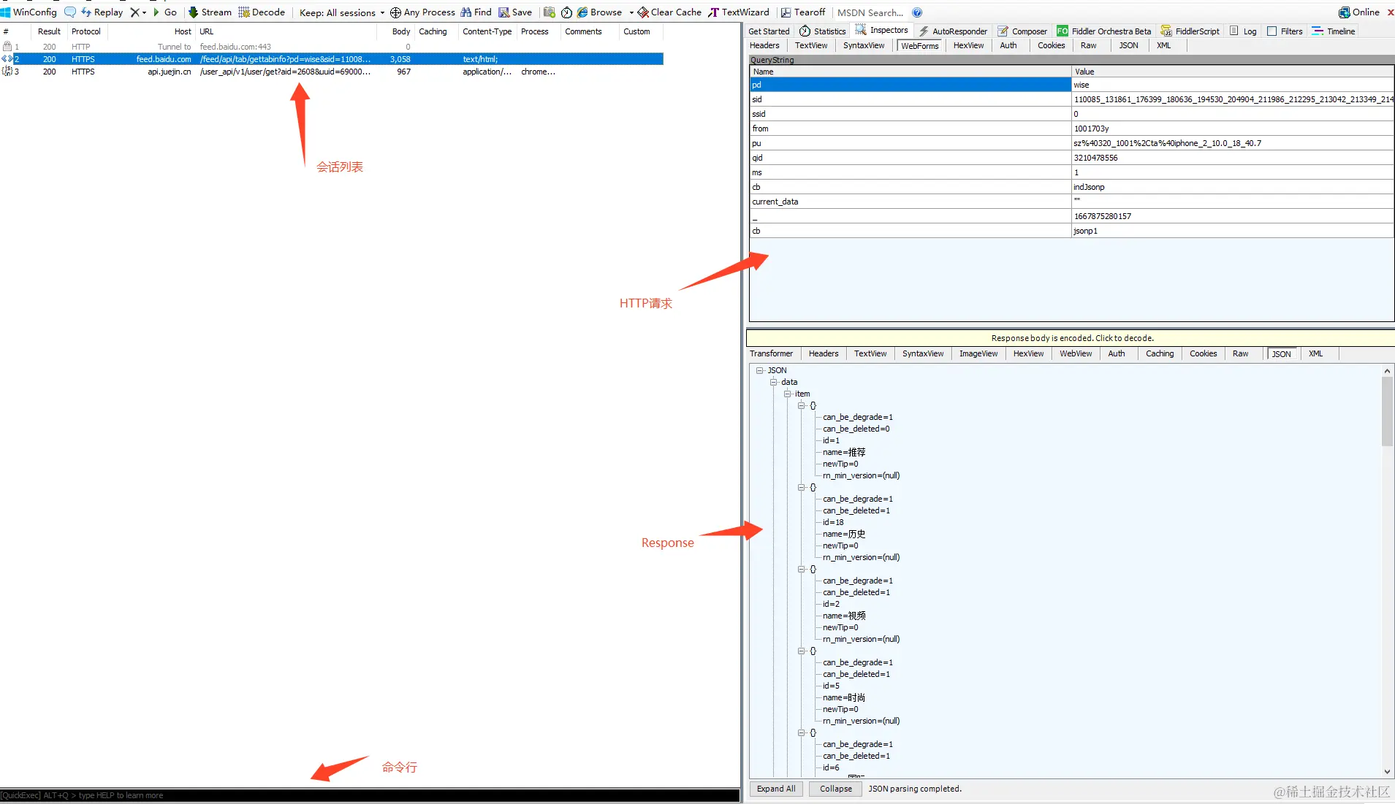
Task: Click the MSDN Search field
Action: pos(870,12)
